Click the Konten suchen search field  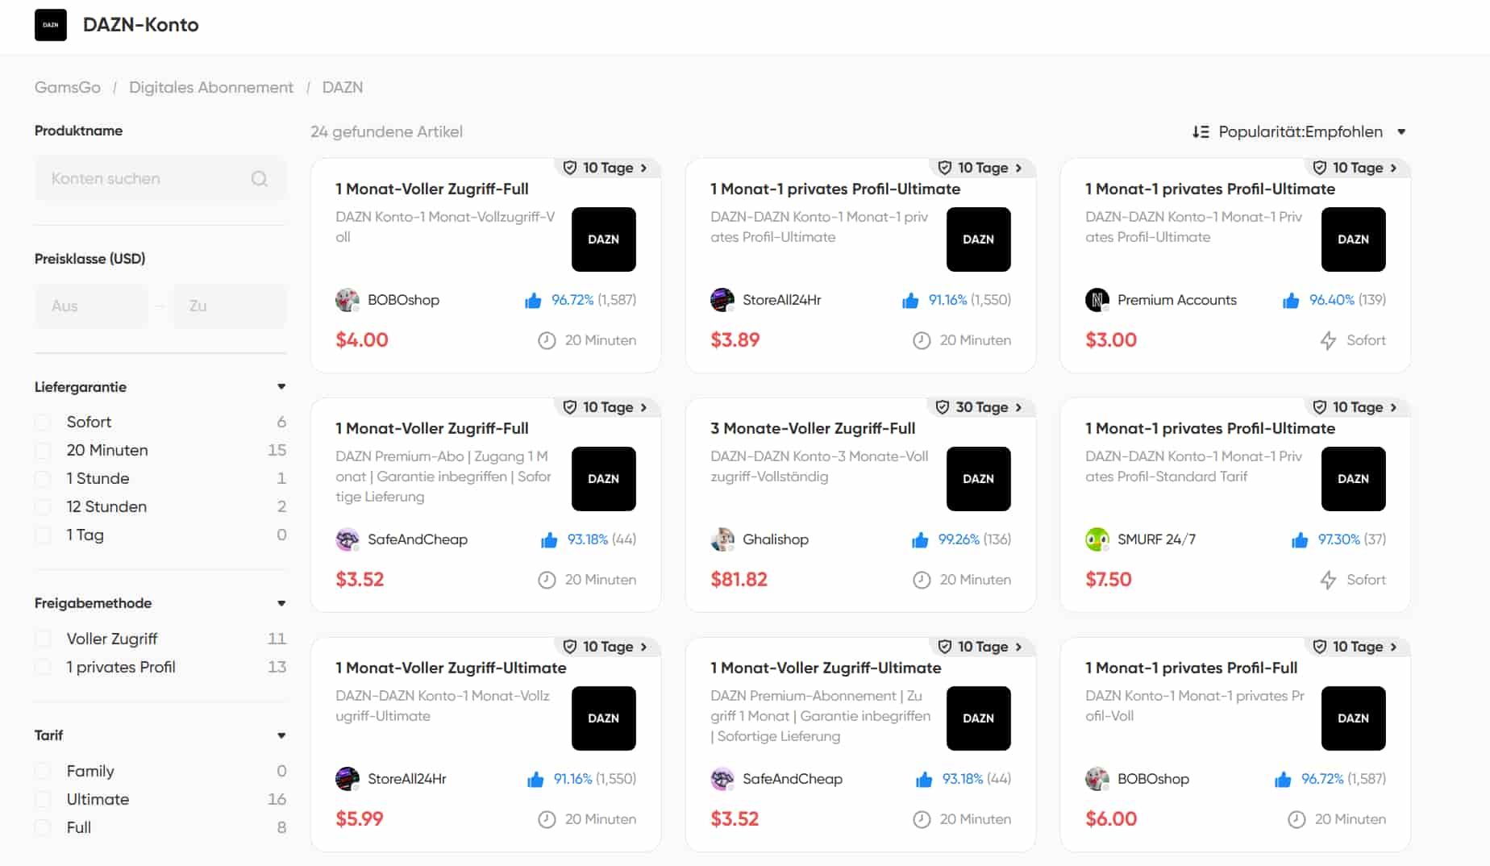145,179
